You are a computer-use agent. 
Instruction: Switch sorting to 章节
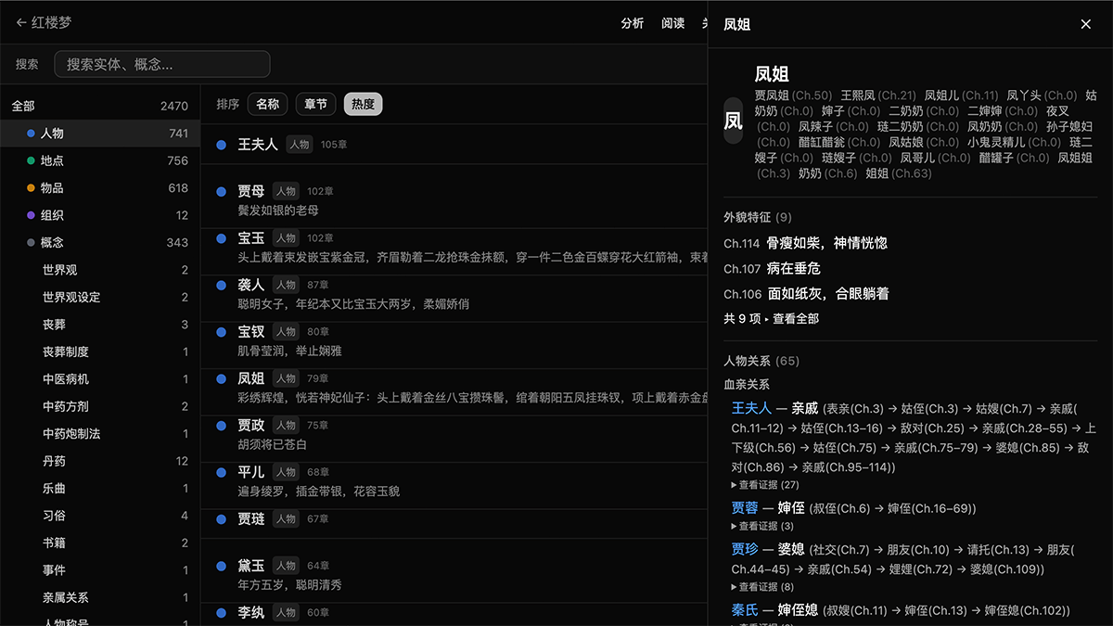point(315,104)
